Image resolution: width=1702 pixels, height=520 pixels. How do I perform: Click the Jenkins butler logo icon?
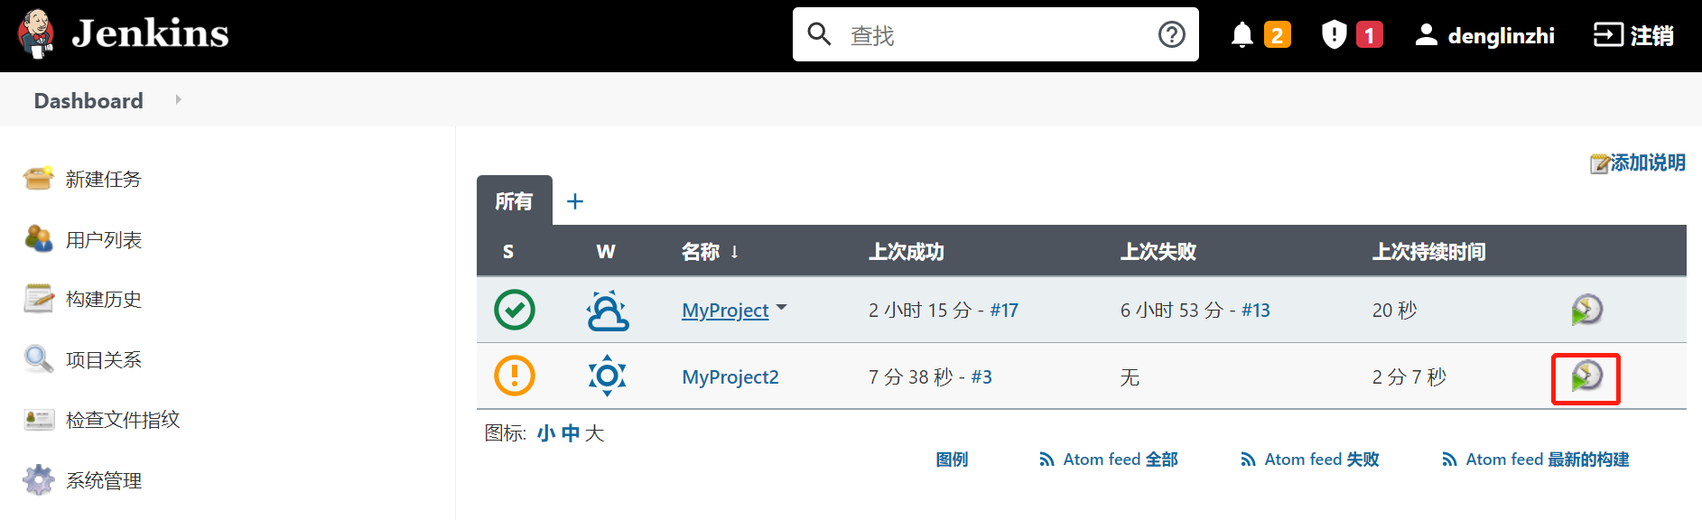tap(37, 34)
